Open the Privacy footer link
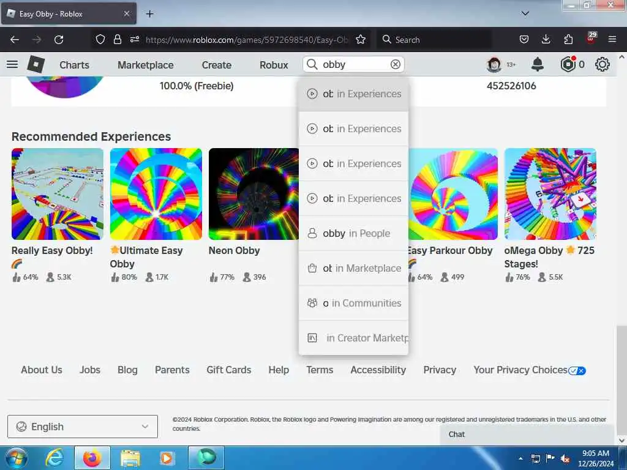This screenshot has width=627, height=470. pyautogui.click(x=440, y=370)
